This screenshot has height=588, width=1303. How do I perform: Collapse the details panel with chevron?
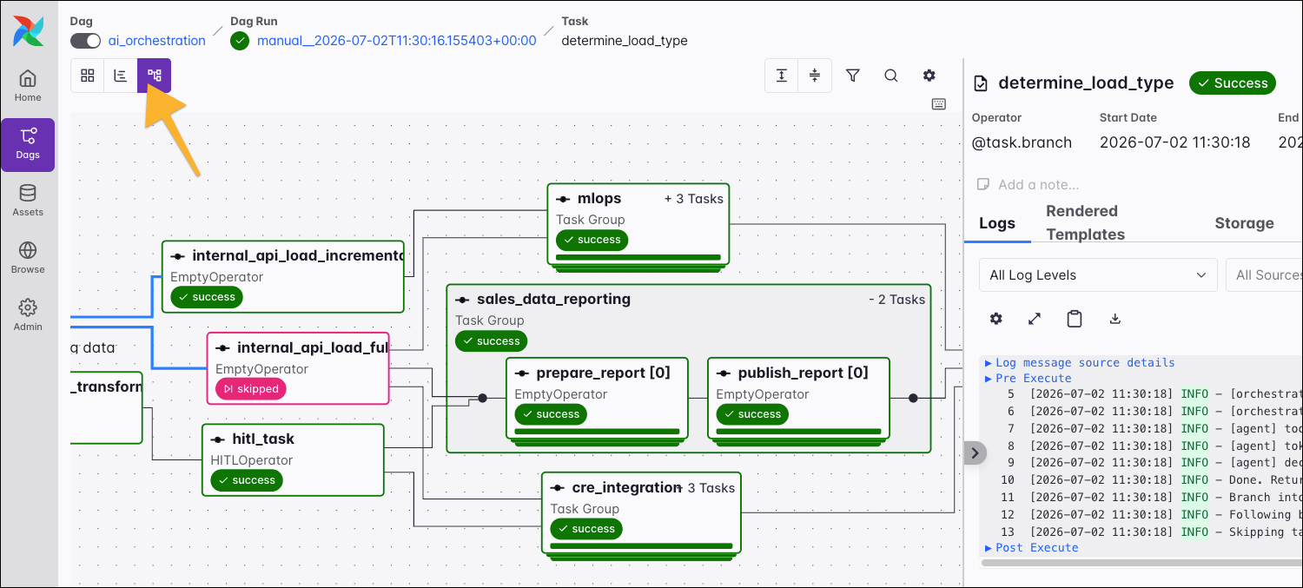tap(975, 453)
